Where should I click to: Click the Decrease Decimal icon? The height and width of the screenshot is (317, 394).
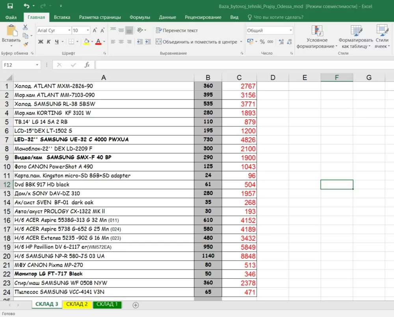pyautogui.click(x=290, y=42)
